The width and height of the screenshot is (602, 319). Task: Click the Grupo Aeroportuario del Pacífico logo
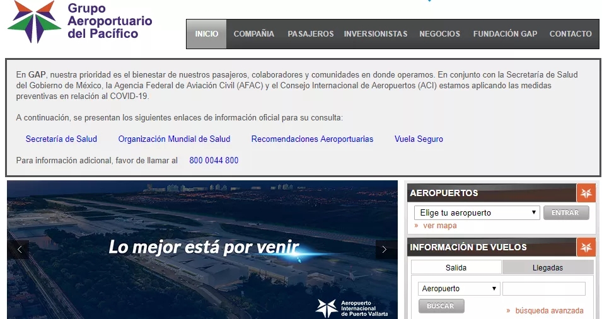point(80,21)
